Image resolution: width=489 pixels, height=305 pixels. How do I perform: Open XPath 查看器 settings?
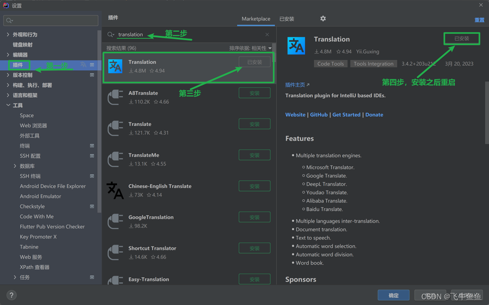click(34, 267)
